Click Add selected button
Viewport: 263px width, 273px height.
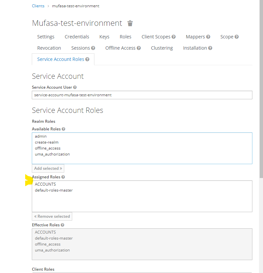[48, 168]
